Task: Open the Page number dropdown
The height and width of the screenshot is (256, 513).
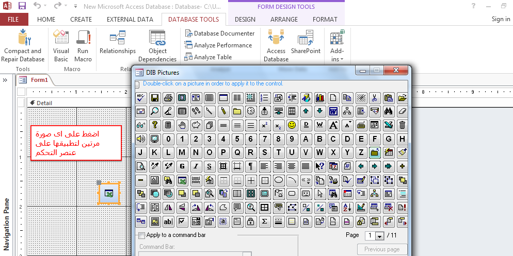Action: click(x=379, y=236)
